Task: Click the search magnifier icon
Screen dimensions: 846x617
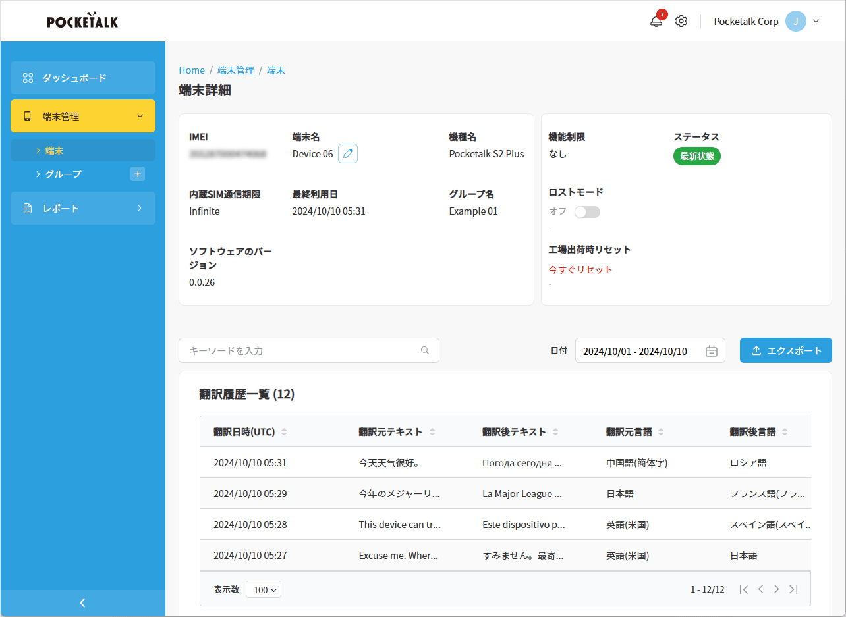Action: coord(425,350)
